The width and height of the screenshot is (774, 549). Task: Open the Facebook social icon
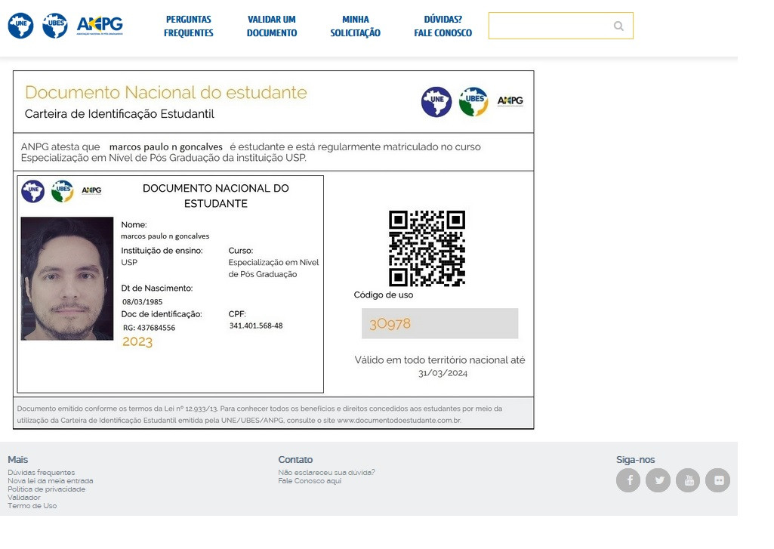point(628,480)
